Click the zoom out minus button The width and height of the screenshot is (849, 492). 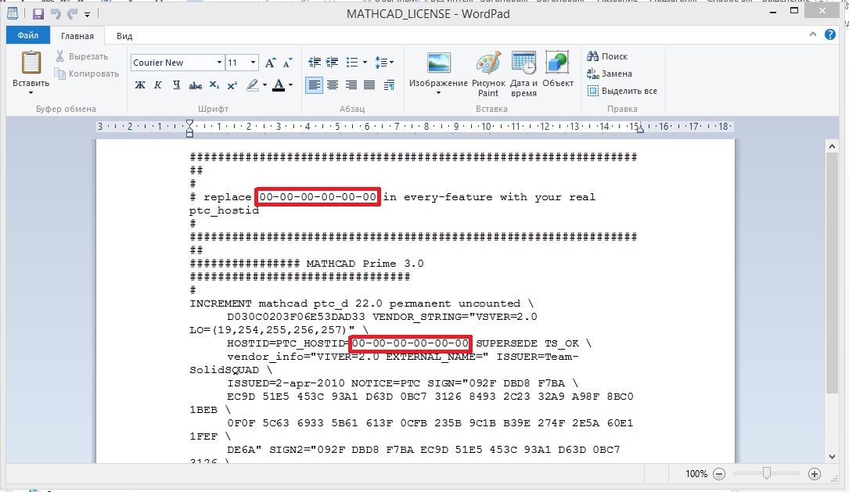pyautogui.click(x=719, y=474)
